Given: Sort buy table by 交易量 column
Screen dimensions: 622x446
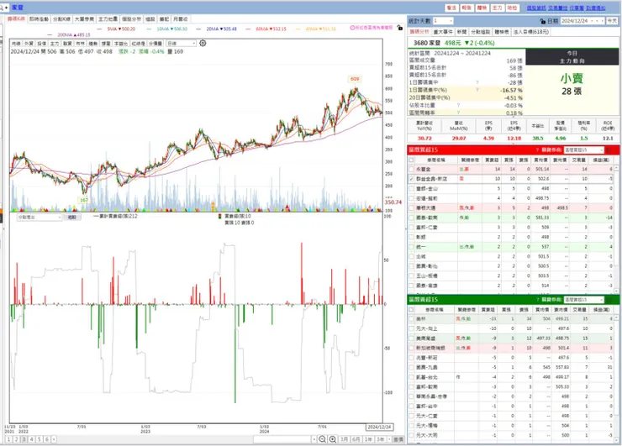Looking at the screenshot, I should click(x=579, y=160).
